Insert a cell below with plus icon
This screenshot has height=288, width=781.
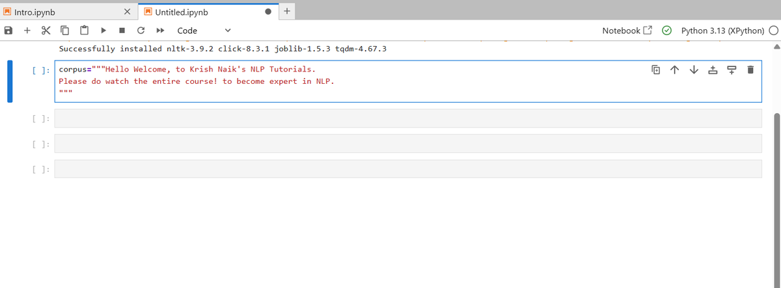tap(27, 31)
